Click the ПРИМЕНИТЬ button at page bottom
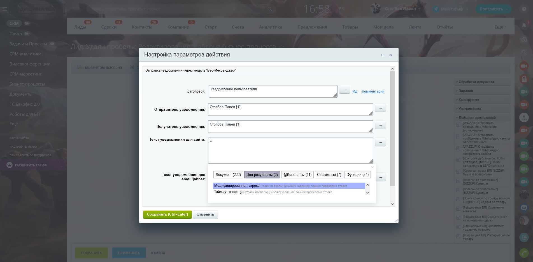This screenshot has width=533, height=262. pyautogui.click(x=129, y=253)
